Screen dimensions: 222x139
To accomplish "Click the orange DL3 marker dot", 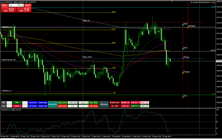I will pyautogui.click(x=183, y=97).
